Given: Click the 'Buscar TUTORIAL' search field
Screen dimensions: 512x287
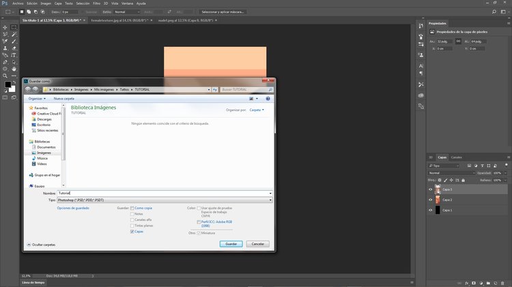Looking at the screenshot, I should (245, 89).
